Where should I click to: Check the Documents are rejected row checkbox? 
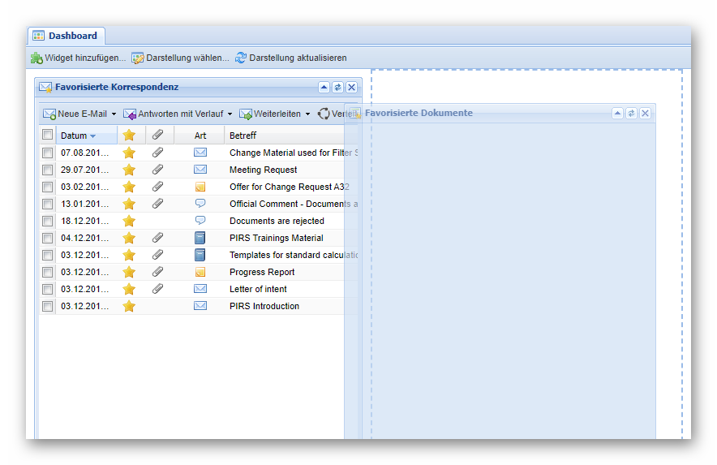pyautogui.click(x=47, y=221)
